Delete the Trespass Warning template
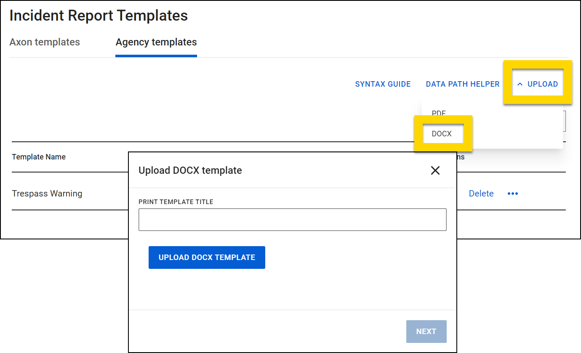The height and width of the screenshot is (353, 581). tap(481, 193)
